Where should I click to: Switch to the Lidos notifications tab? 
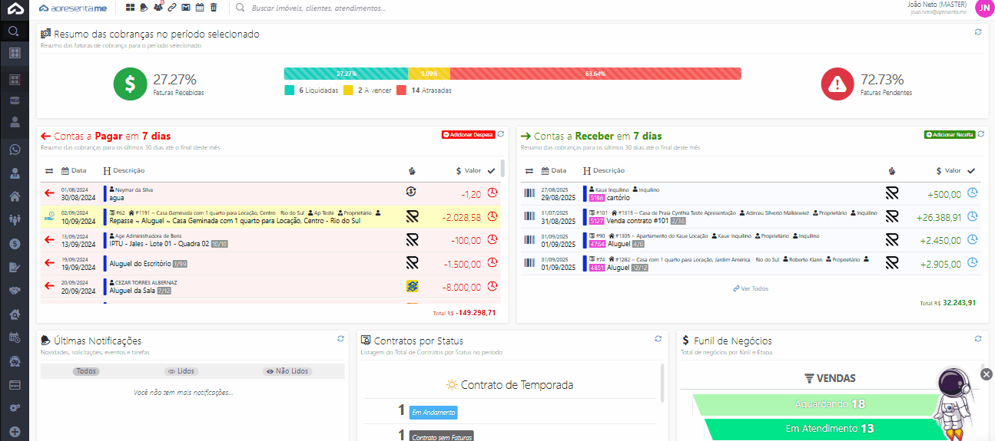[x=181, y=371]
